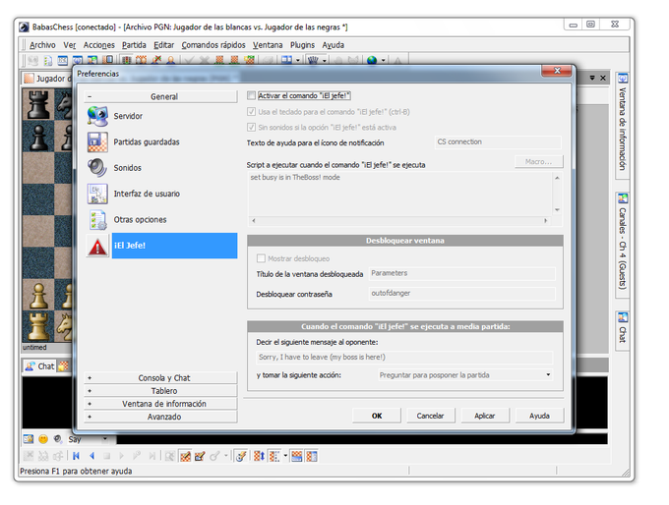
Task: Expand the Ventana de información section
Action: coord(160,404)
